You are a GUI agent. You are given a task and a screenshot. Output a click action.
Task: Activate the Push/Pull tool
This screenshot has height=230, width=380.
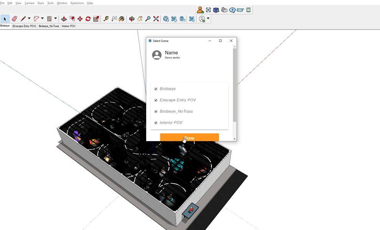tap(64, 19)
